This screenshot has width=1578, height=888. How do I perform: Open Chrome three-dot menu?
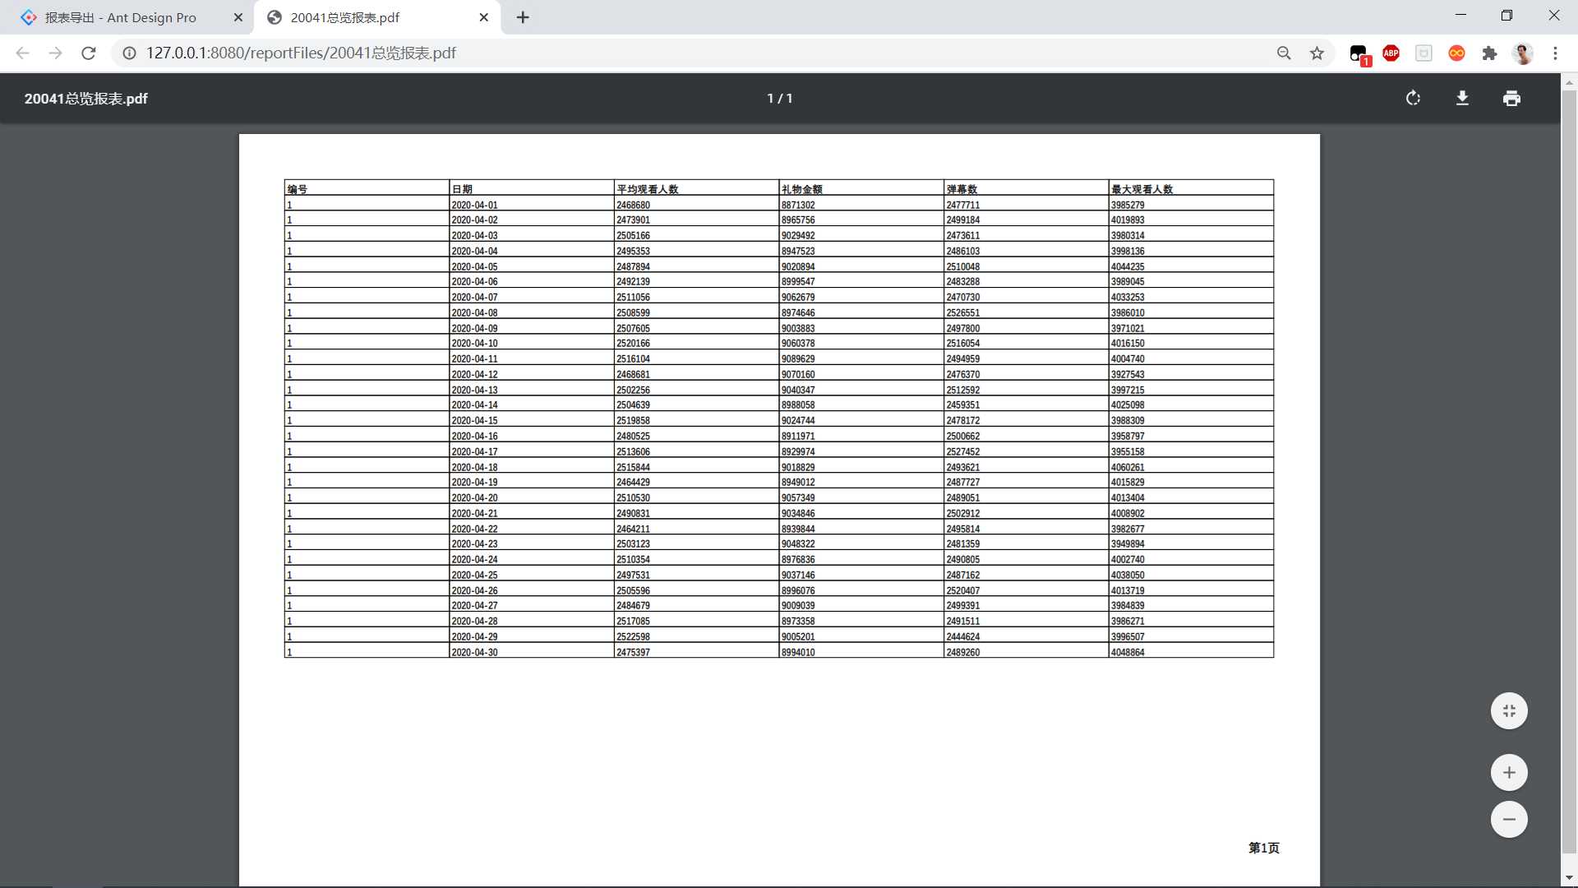point(1555,53)
